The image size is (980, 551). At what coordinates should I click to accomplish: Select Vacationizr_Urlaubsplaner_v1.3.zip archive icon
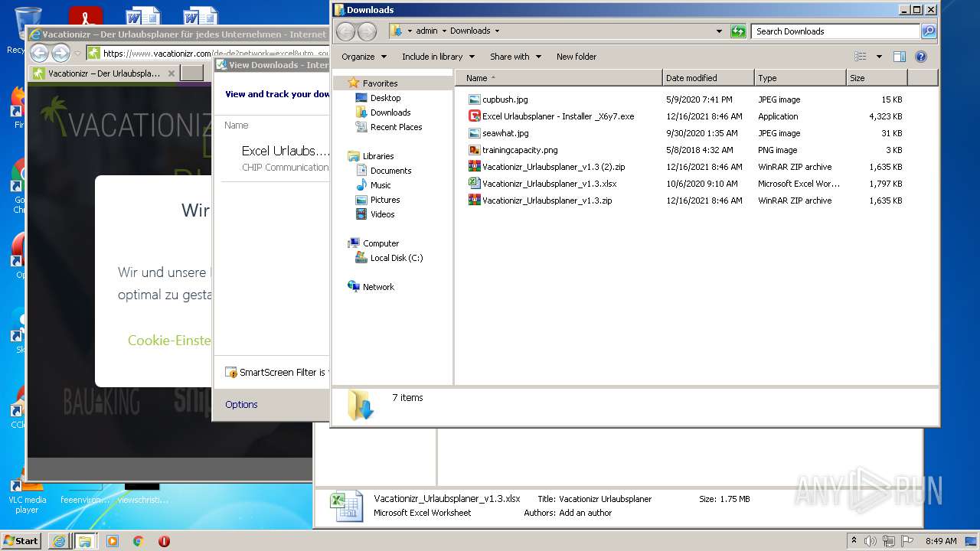pos(474,201)
